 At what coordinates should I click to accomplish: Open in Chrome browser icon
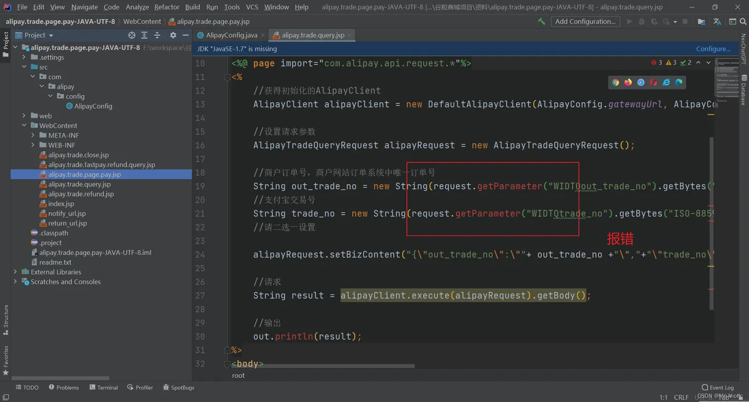click(616, 82)
